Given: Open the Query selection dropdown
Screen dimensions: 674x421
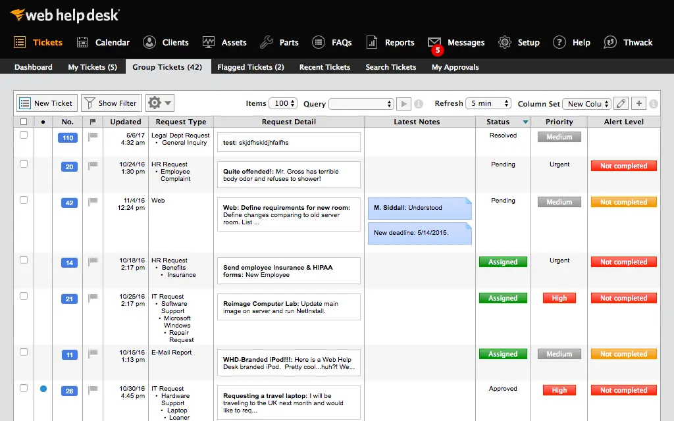Looking at the screenshot, I should point(361,103).
